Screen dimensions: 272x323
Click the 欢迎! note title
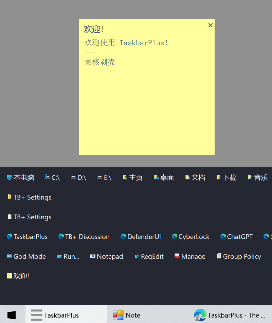94,29
